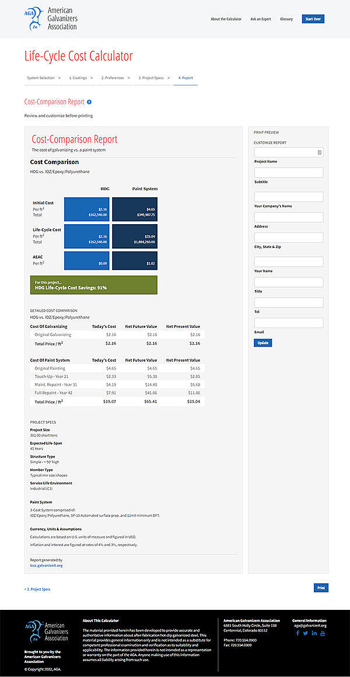Click the green HDG Life-Cycle Cost Savings banner
The image size is (350, 677).
coord(94,285)
